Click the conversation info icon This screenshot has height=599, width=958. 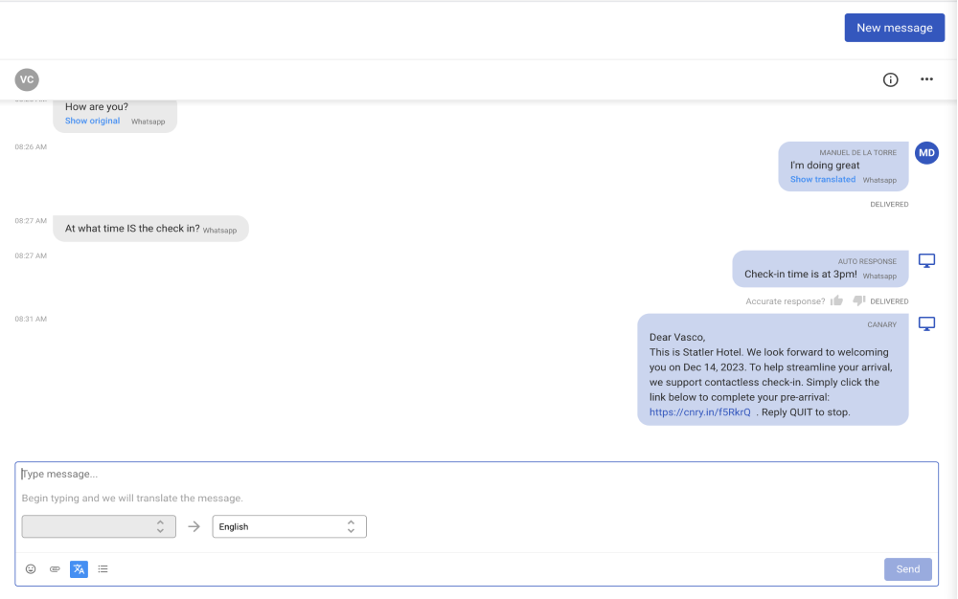coord(890,79)
